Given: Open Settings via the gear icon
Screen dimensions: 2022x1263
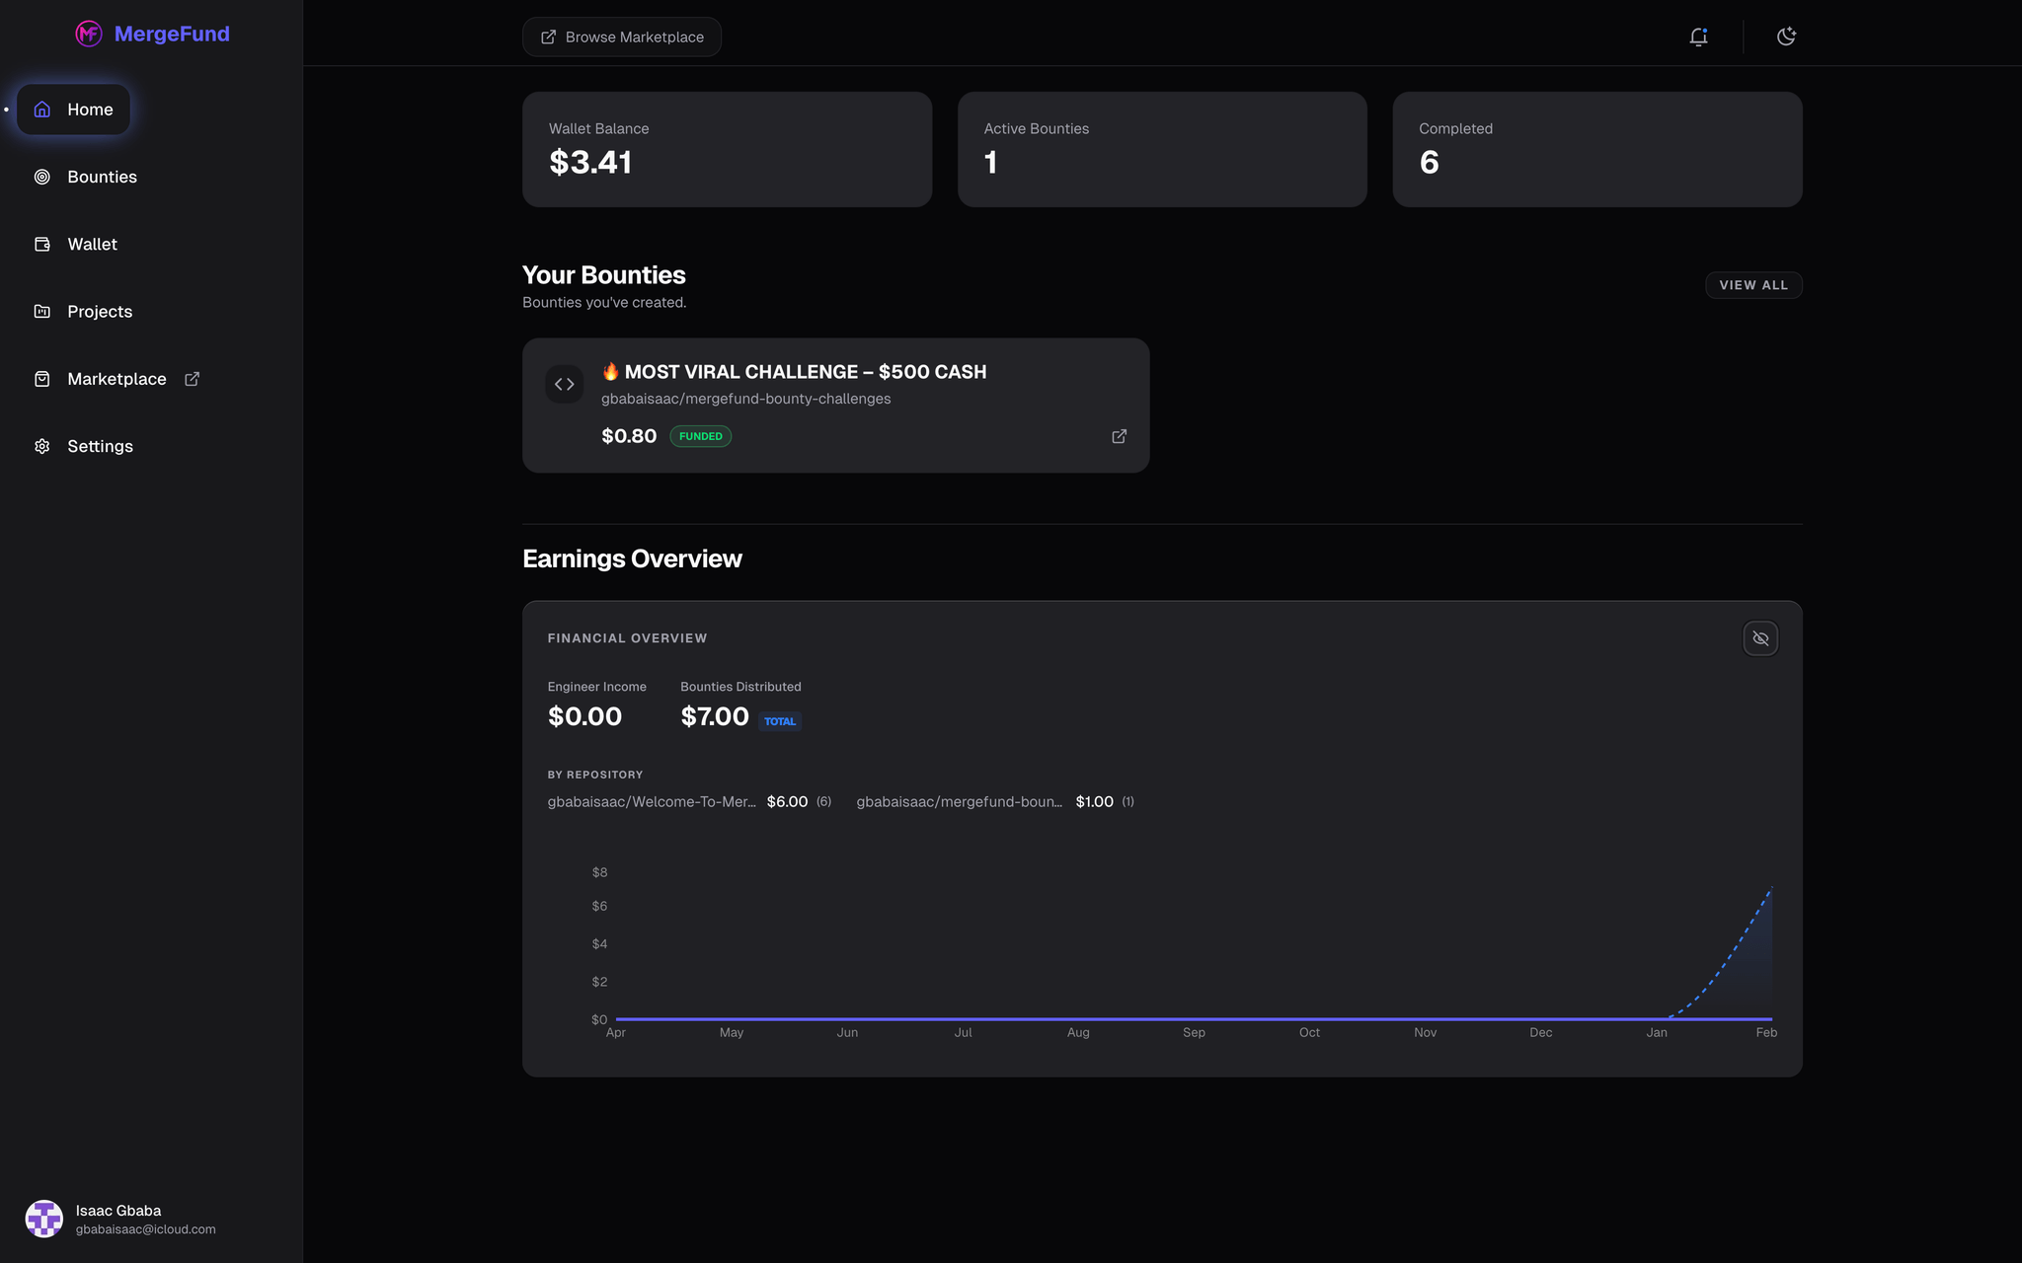Looking at the screenshot, I should coord(42,446).
